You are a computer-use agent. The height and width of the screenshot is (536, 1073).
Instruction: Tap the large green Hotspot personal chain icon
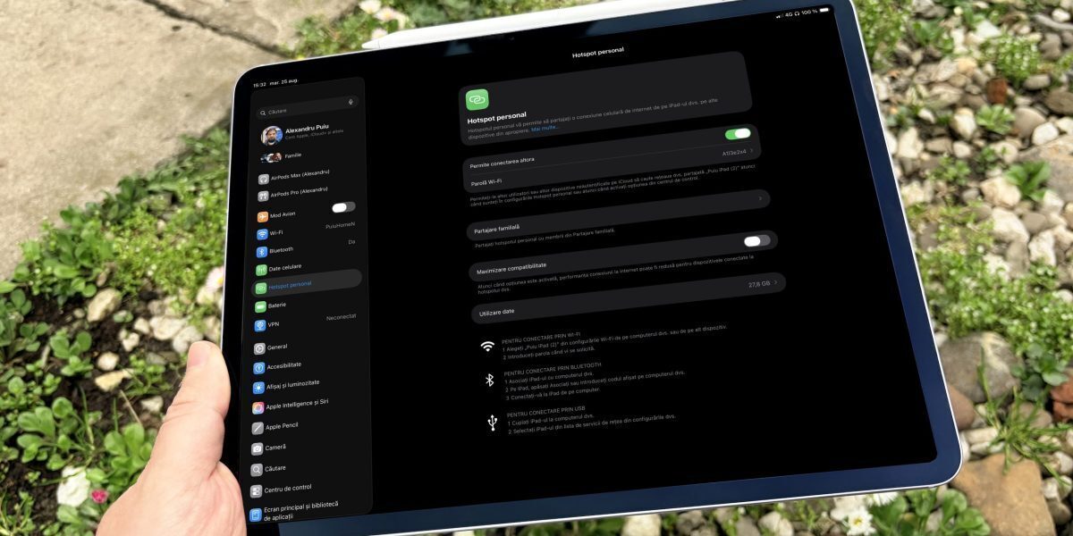(x=477, y=99)
